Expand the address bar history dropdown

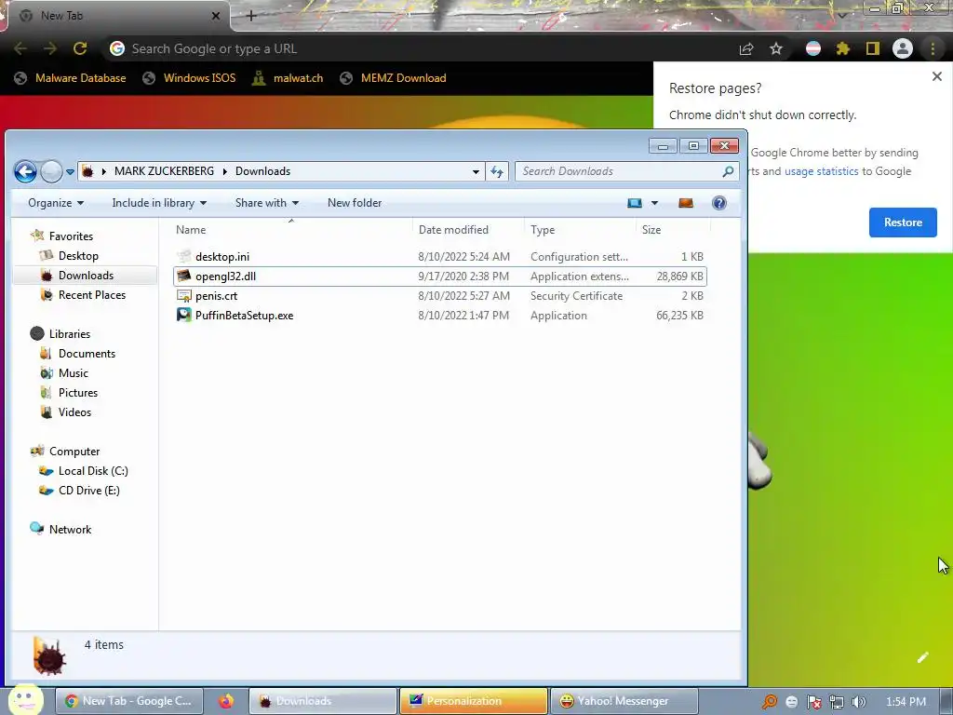tap(476, 172)
